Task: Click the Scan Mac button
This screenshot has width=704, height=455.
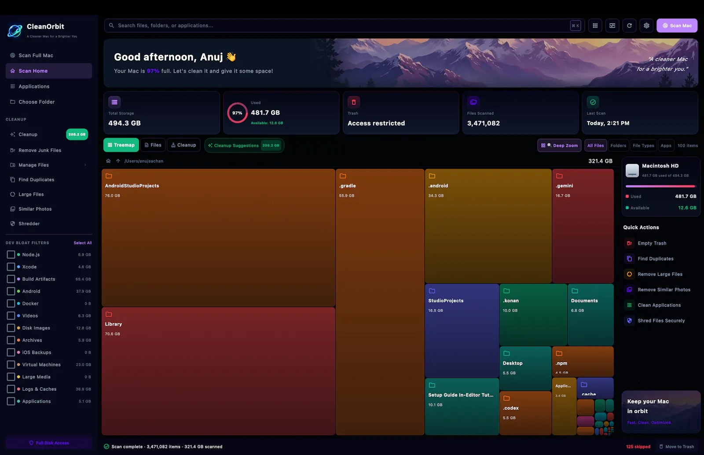Action: point(677,26)
